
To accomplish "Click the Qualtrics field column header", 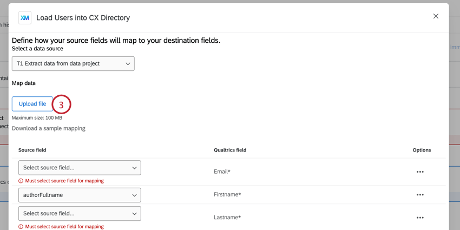I will (x=230, y=150).
